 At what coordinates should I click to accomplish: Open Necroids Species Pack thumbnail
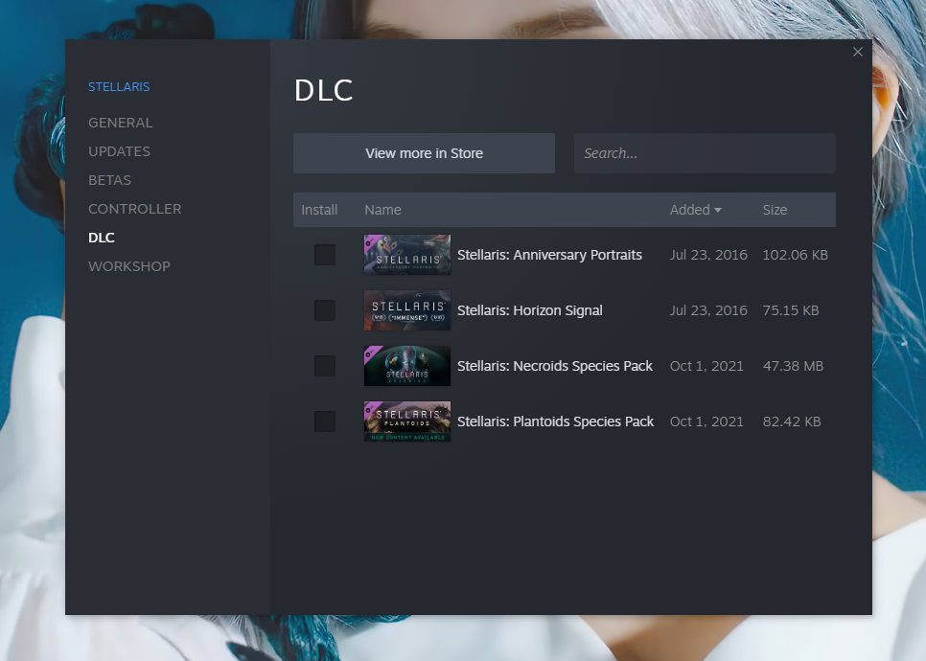407,366
